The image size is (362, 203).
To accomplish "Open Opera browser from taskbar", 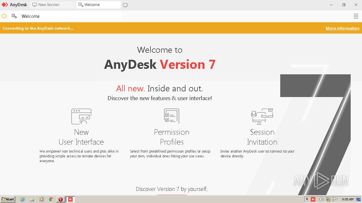I will tap(61, 199).
